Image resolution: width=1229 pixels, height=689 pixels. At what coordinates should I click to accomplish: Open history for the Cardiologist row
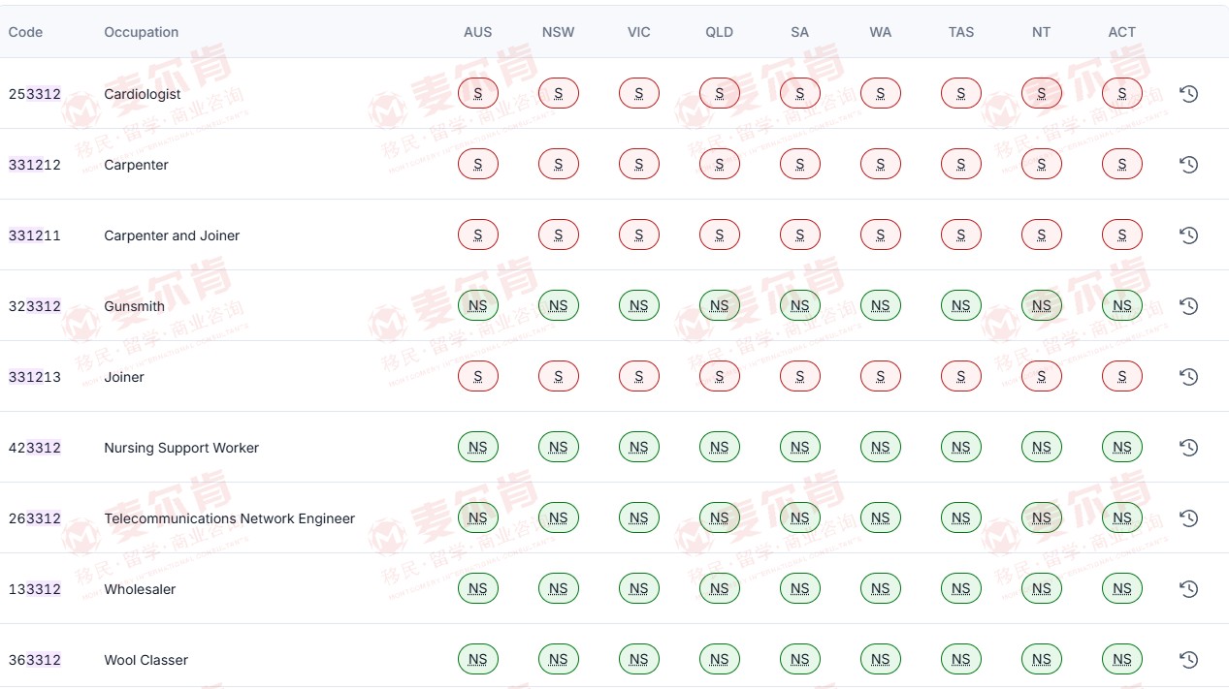(x=1188, y=94)
